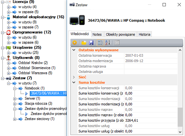Expand the Oddział Warszawa (5) node
Viewport: 185px width, 136px height.
[x=8, y=73]
